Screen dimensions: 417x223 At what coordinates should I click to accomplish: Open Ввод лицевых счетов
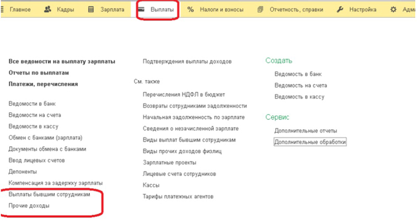pos(36,160)
